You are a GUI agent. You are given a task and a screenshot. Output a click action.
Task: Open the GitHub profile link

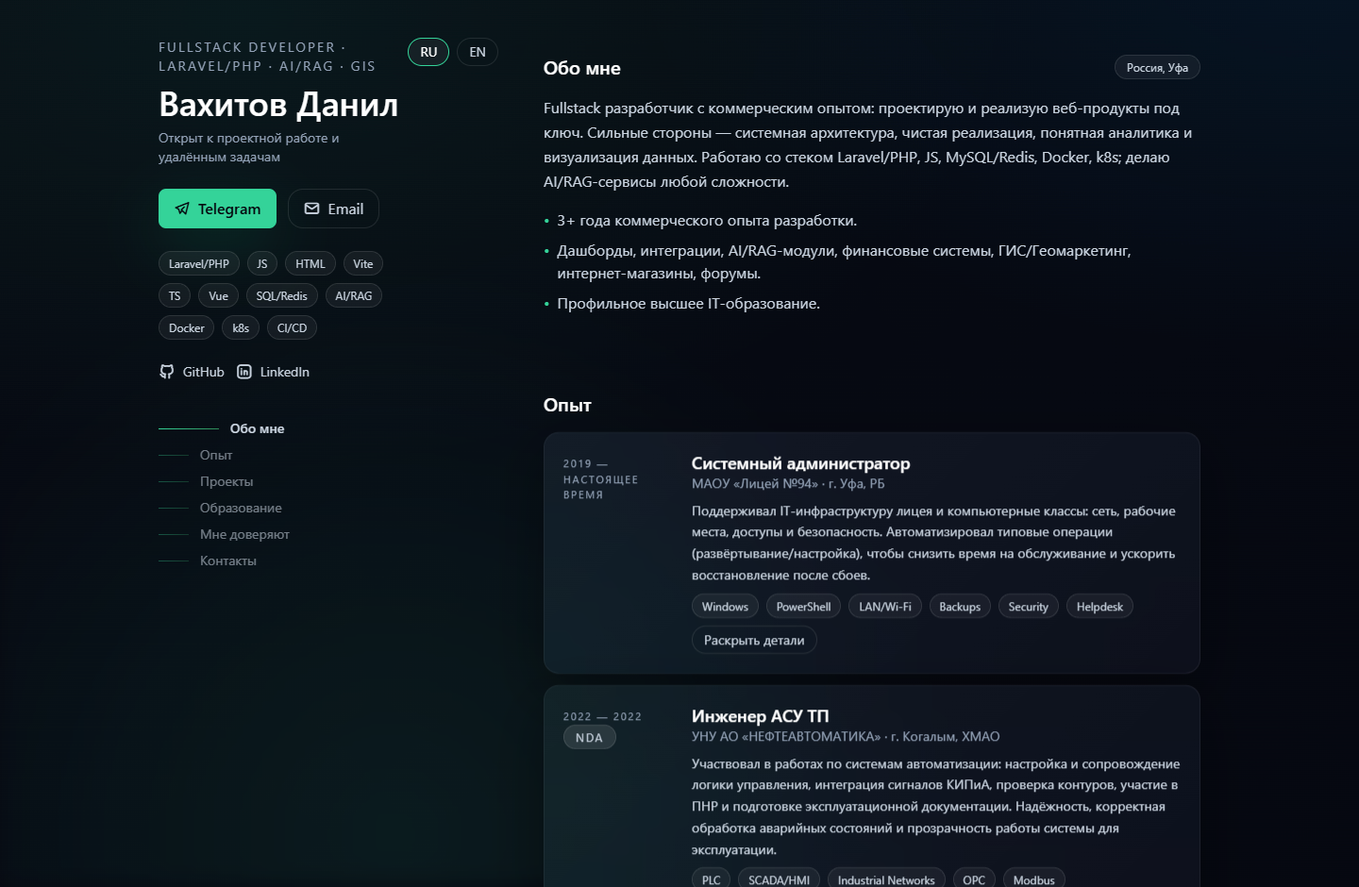(x=192, y=372)
